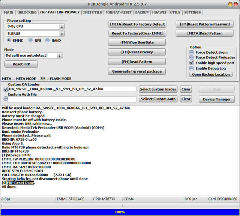Click the red close window button
Viewport: 240px width, 216px height.
pyautogui.click(x=235, y=4)
